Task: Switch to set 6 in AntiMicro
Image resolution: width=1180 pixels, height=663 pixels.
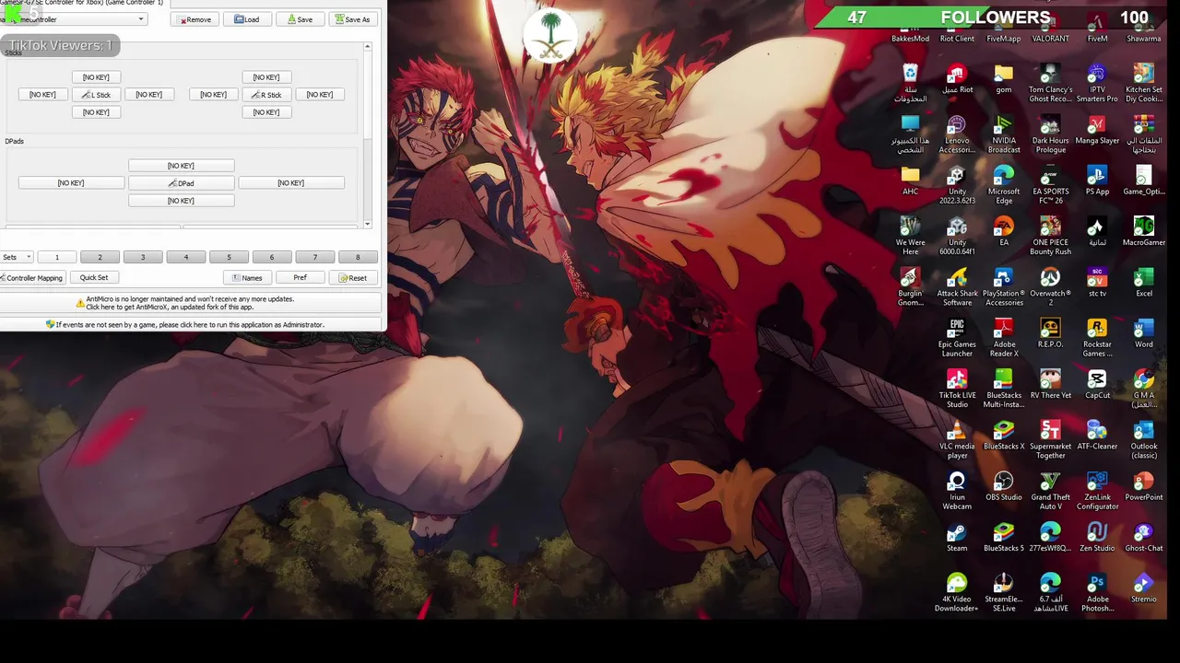Action: coord(271,257)
